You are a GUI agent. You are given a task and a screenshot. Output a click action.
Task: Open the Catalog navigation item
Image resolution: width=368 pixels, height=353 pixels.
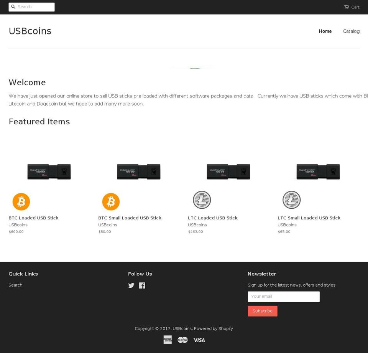pos(351,31)
